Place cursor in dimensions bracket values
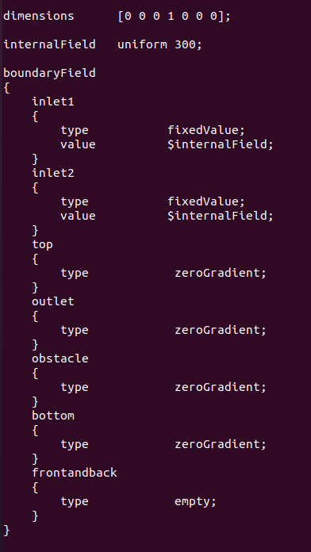The width and height of the screenshot is (311, 552). click(x=174, y=16)
